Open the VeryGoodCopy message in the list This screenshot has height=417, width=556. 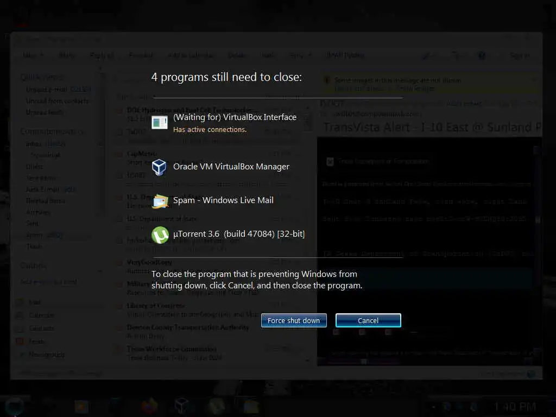tap(209, 266)
